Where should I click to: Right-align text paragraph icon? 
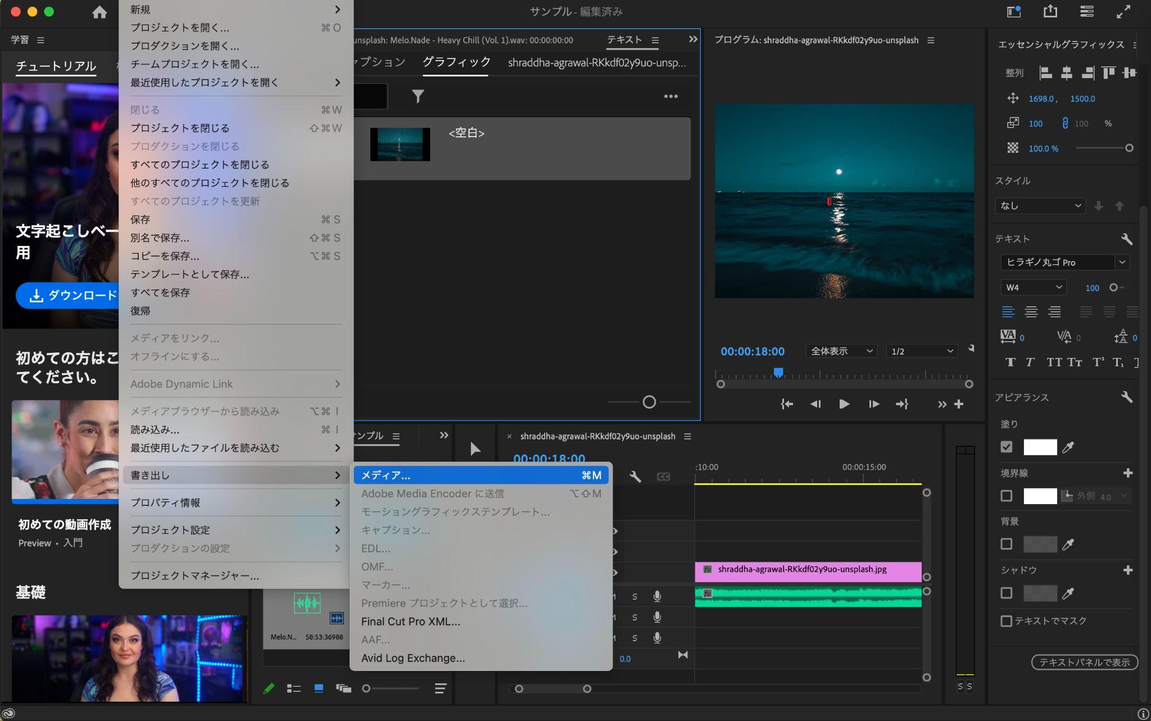pyautogui.click(x=1054, y=311)
